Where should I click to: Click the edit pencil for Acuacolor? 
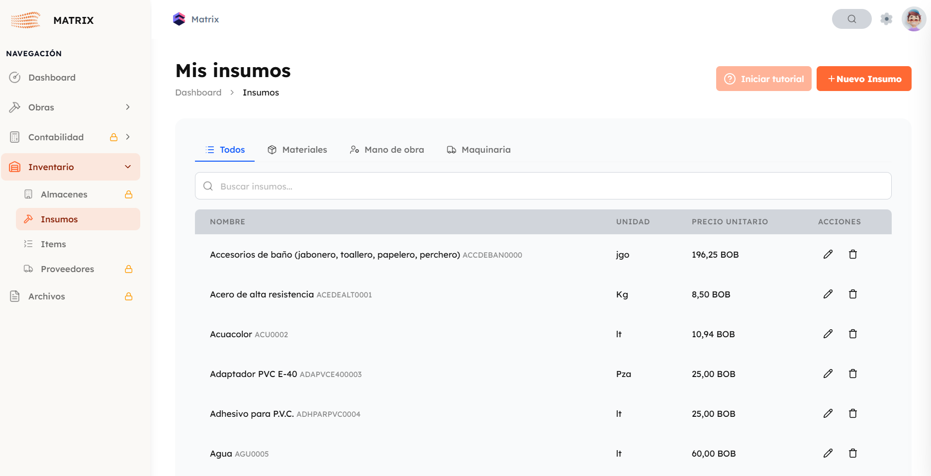pos(828,334)
